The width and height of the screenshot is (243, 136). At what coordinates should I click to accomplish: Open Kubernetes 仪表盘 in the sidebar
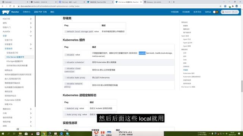13,100
